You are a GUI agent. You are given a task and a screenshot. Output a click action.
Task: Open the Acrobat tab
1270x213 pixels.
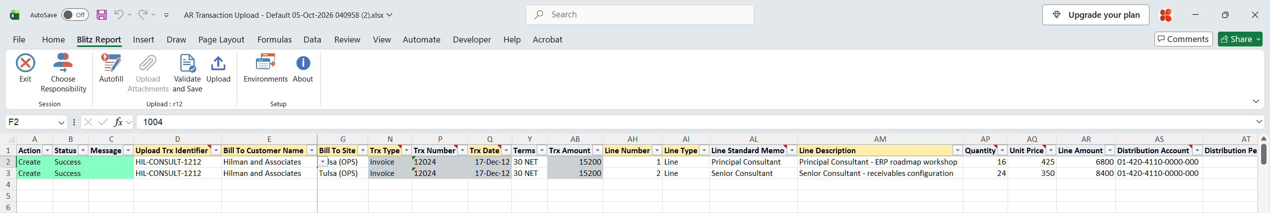pyautogui.click(x=547, y=40)
